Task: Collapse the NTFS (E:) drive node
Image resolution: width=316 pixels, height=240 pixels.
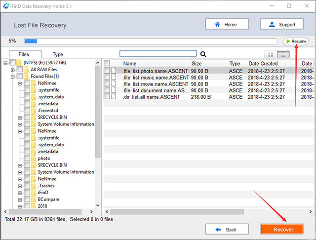Action: pos(5,63)
